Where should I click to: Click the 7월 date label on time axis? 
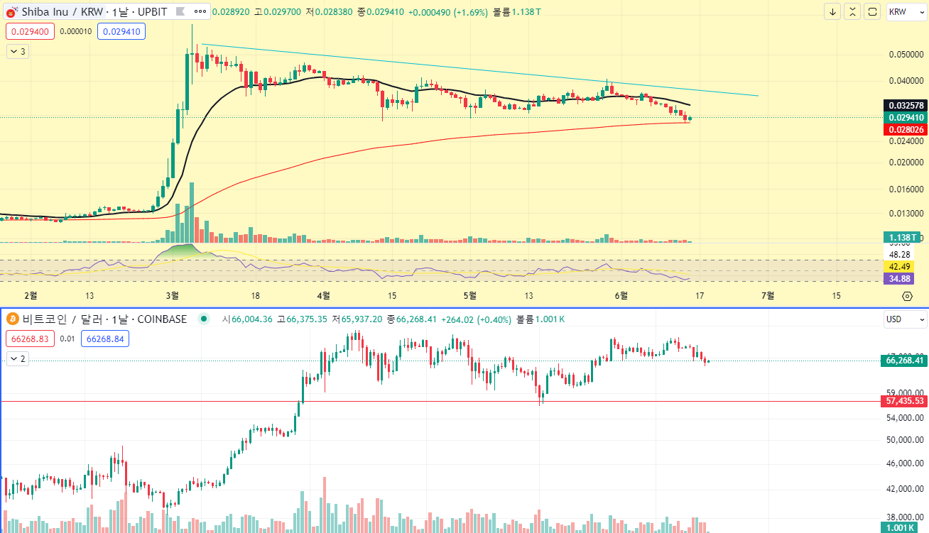(768, 295)
